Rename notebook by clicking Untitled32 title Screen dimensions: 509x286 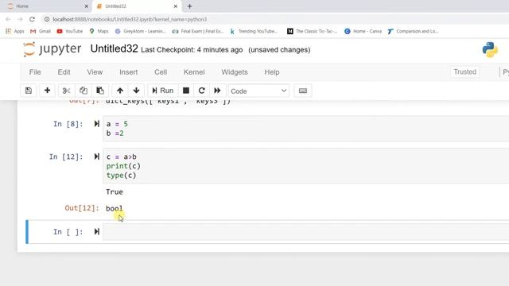coord(114,49)
